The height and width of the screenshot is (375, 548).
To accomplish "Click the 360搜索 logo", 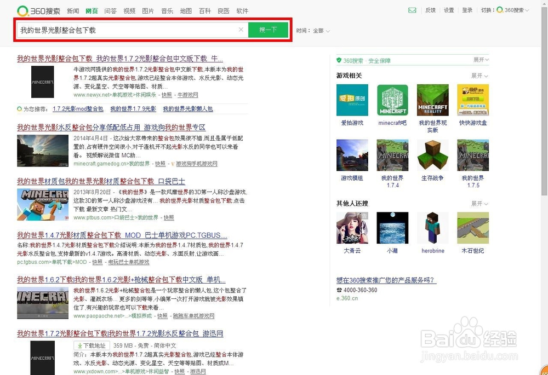I will pos(39,11).
